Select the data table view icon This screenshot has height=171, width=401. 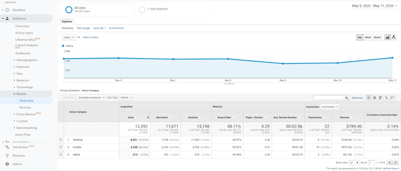pos(368,98)
